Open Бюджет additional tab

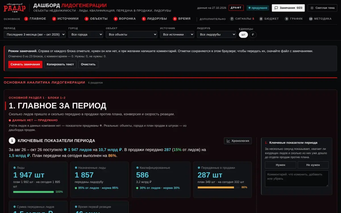269,19
